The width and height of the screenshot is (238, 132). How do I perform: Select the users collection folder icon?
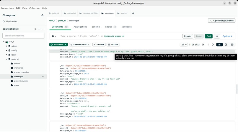coord(12,85)
